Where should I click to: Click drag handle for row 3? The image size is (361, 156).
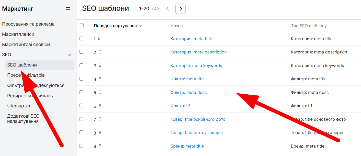point(100,65)
